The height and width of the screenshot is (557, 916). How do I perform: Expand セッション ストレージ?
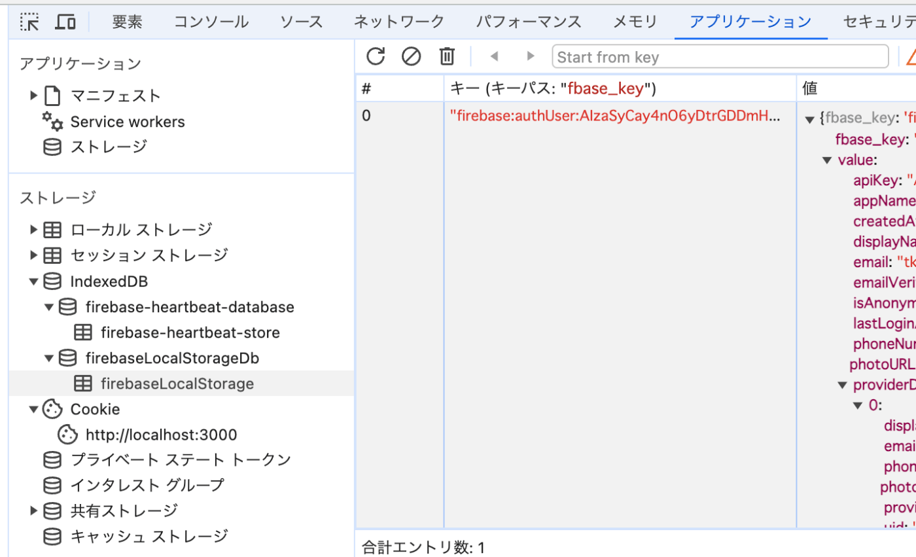(34, 255)
